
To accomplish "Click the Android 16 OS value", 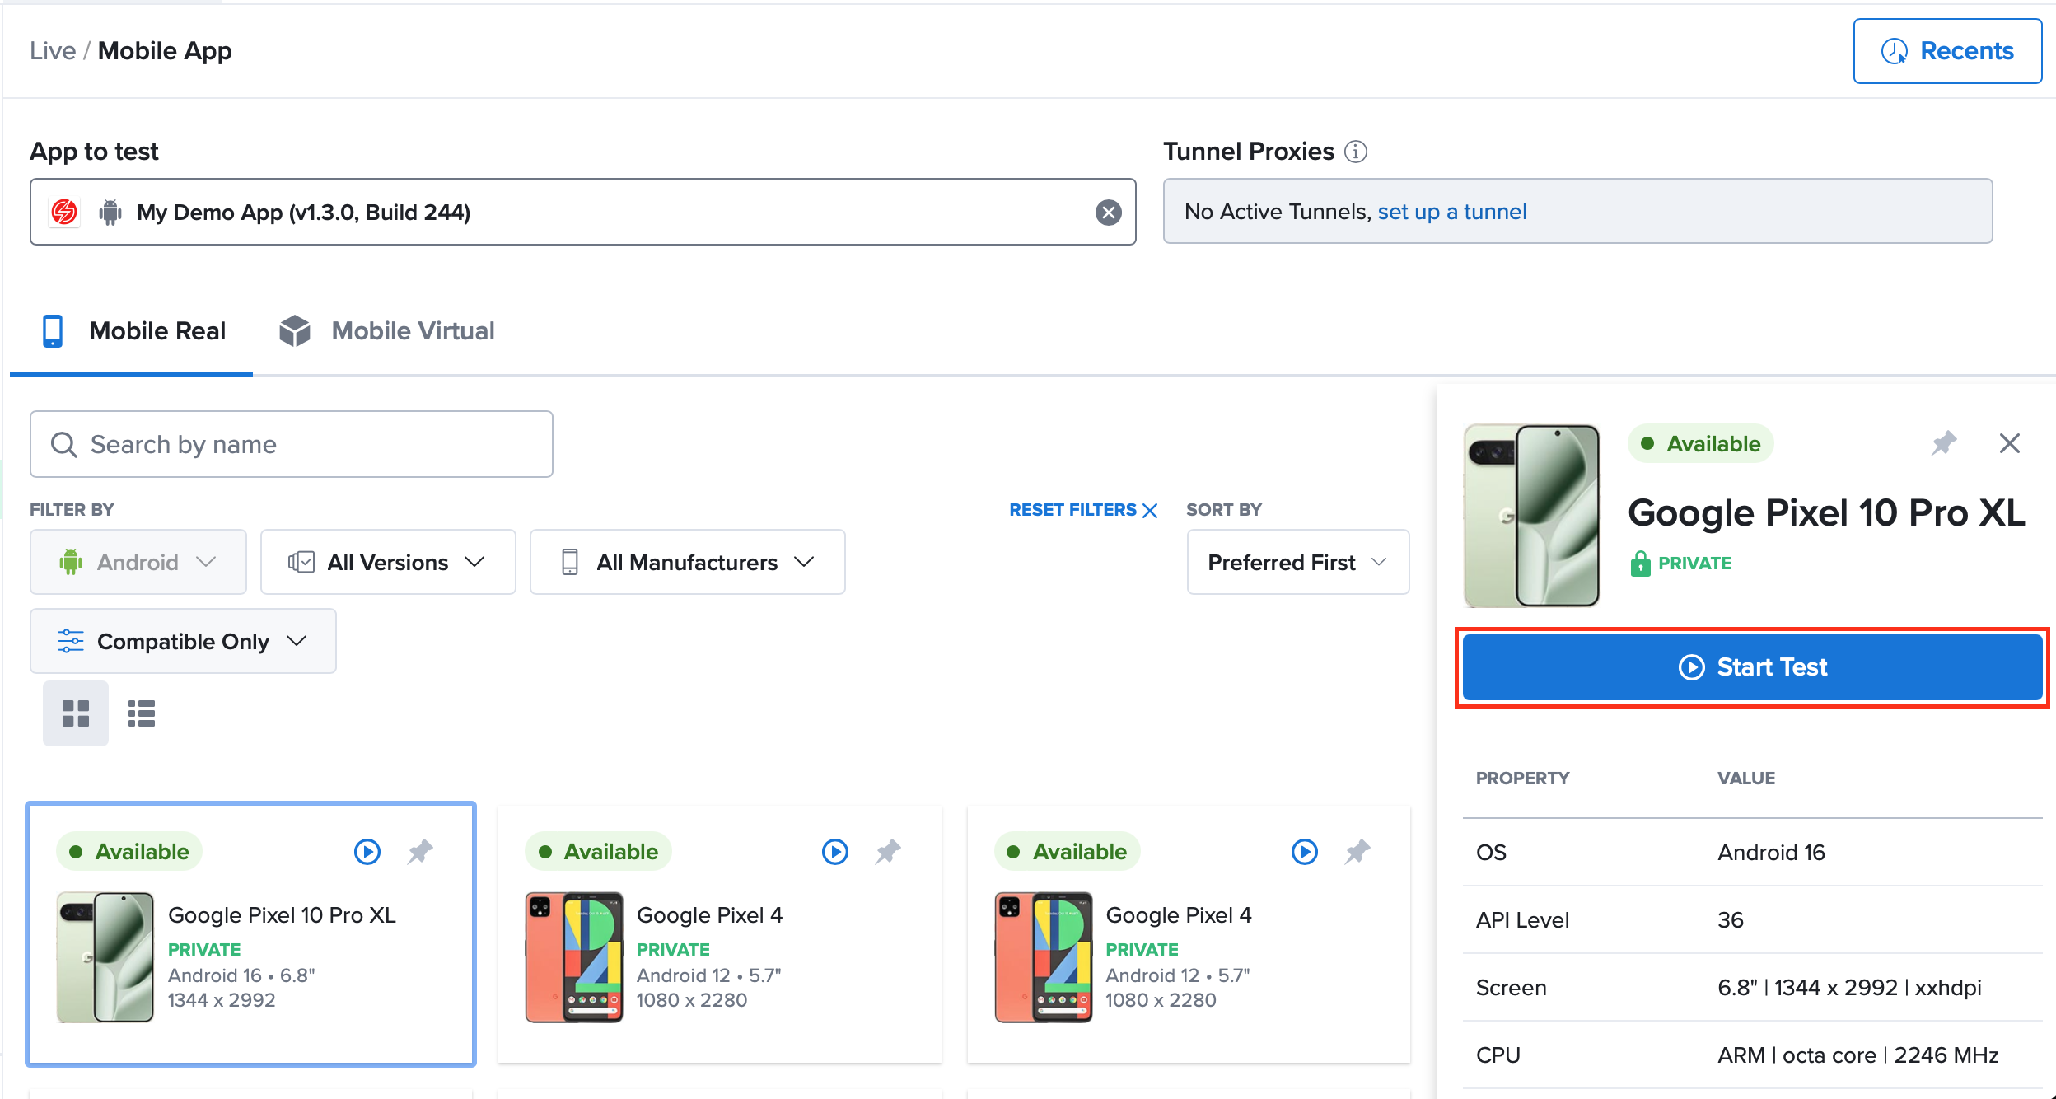I will [1771, 853].
